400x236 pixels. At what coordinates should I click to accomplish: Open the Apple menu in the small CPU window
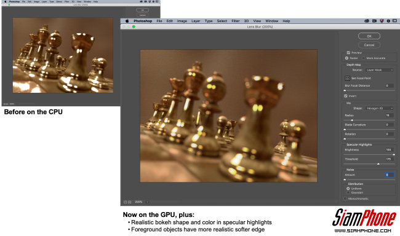click(x=5, y=1)
